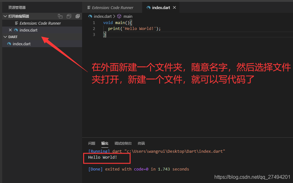The width and height of the screenshot is (293, 183).
Task: Click the 'void' keyword in the code
Action: click(108, 22)
